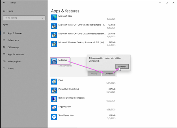177x128 pixels.
Task: Go to Home in Settings sidebar
Action: coord(10,11)
